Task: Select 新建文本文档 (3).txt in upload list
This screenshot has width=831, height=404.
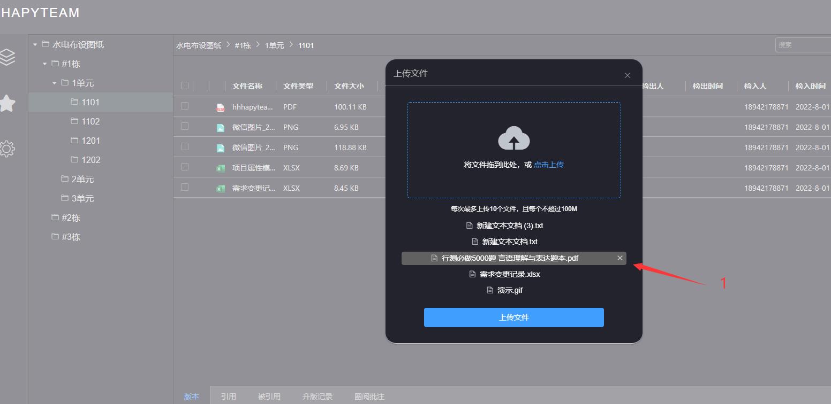Action: click(510, 226)
